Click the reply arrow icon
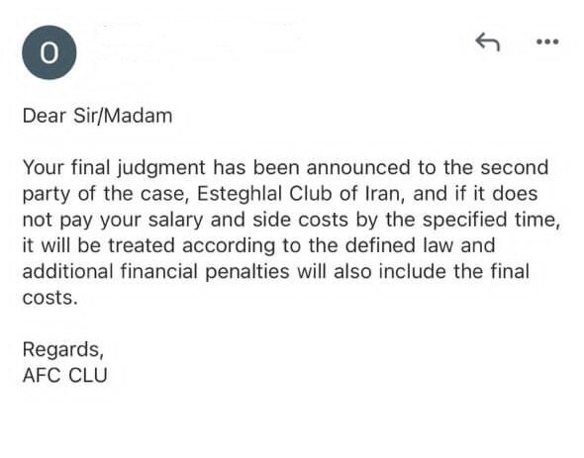The image size is (584, 458). click(x=487, y=42)
